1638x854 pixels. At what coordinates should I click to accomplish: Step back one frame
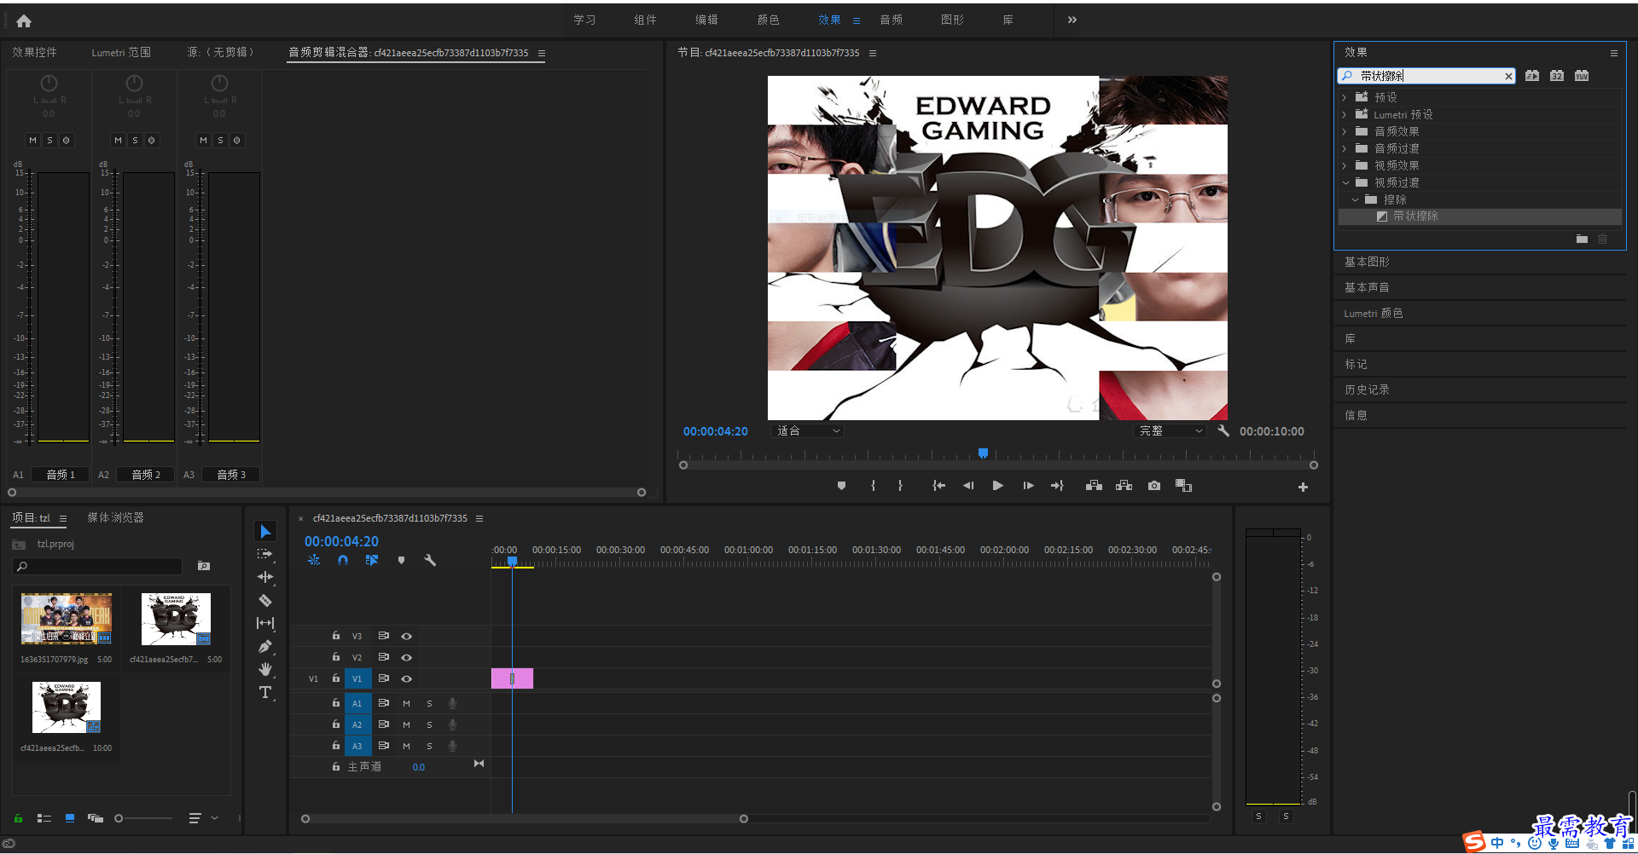(968, 486)
